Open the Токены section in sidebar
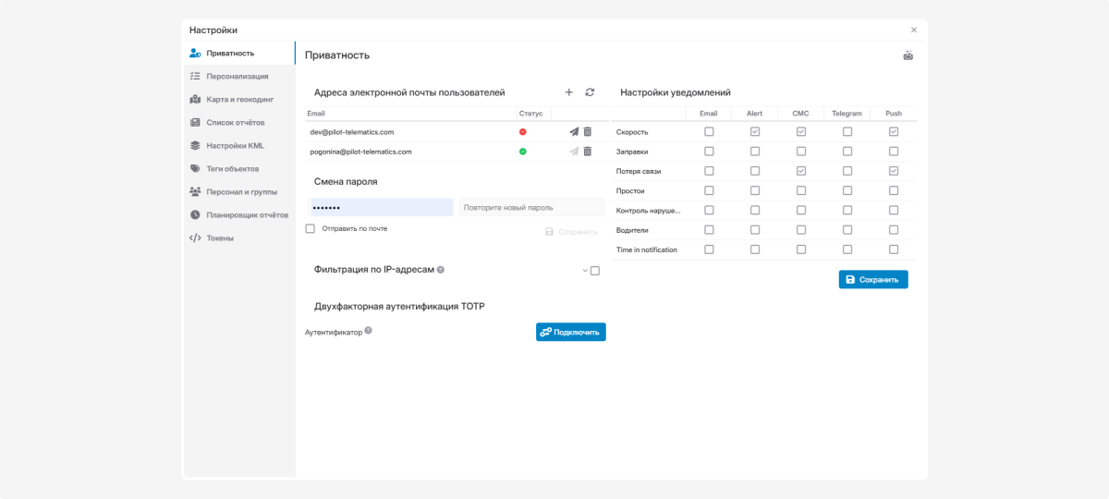Image resolution: width=1109 pixels, height=499 pixels. [x=220, y=237]
